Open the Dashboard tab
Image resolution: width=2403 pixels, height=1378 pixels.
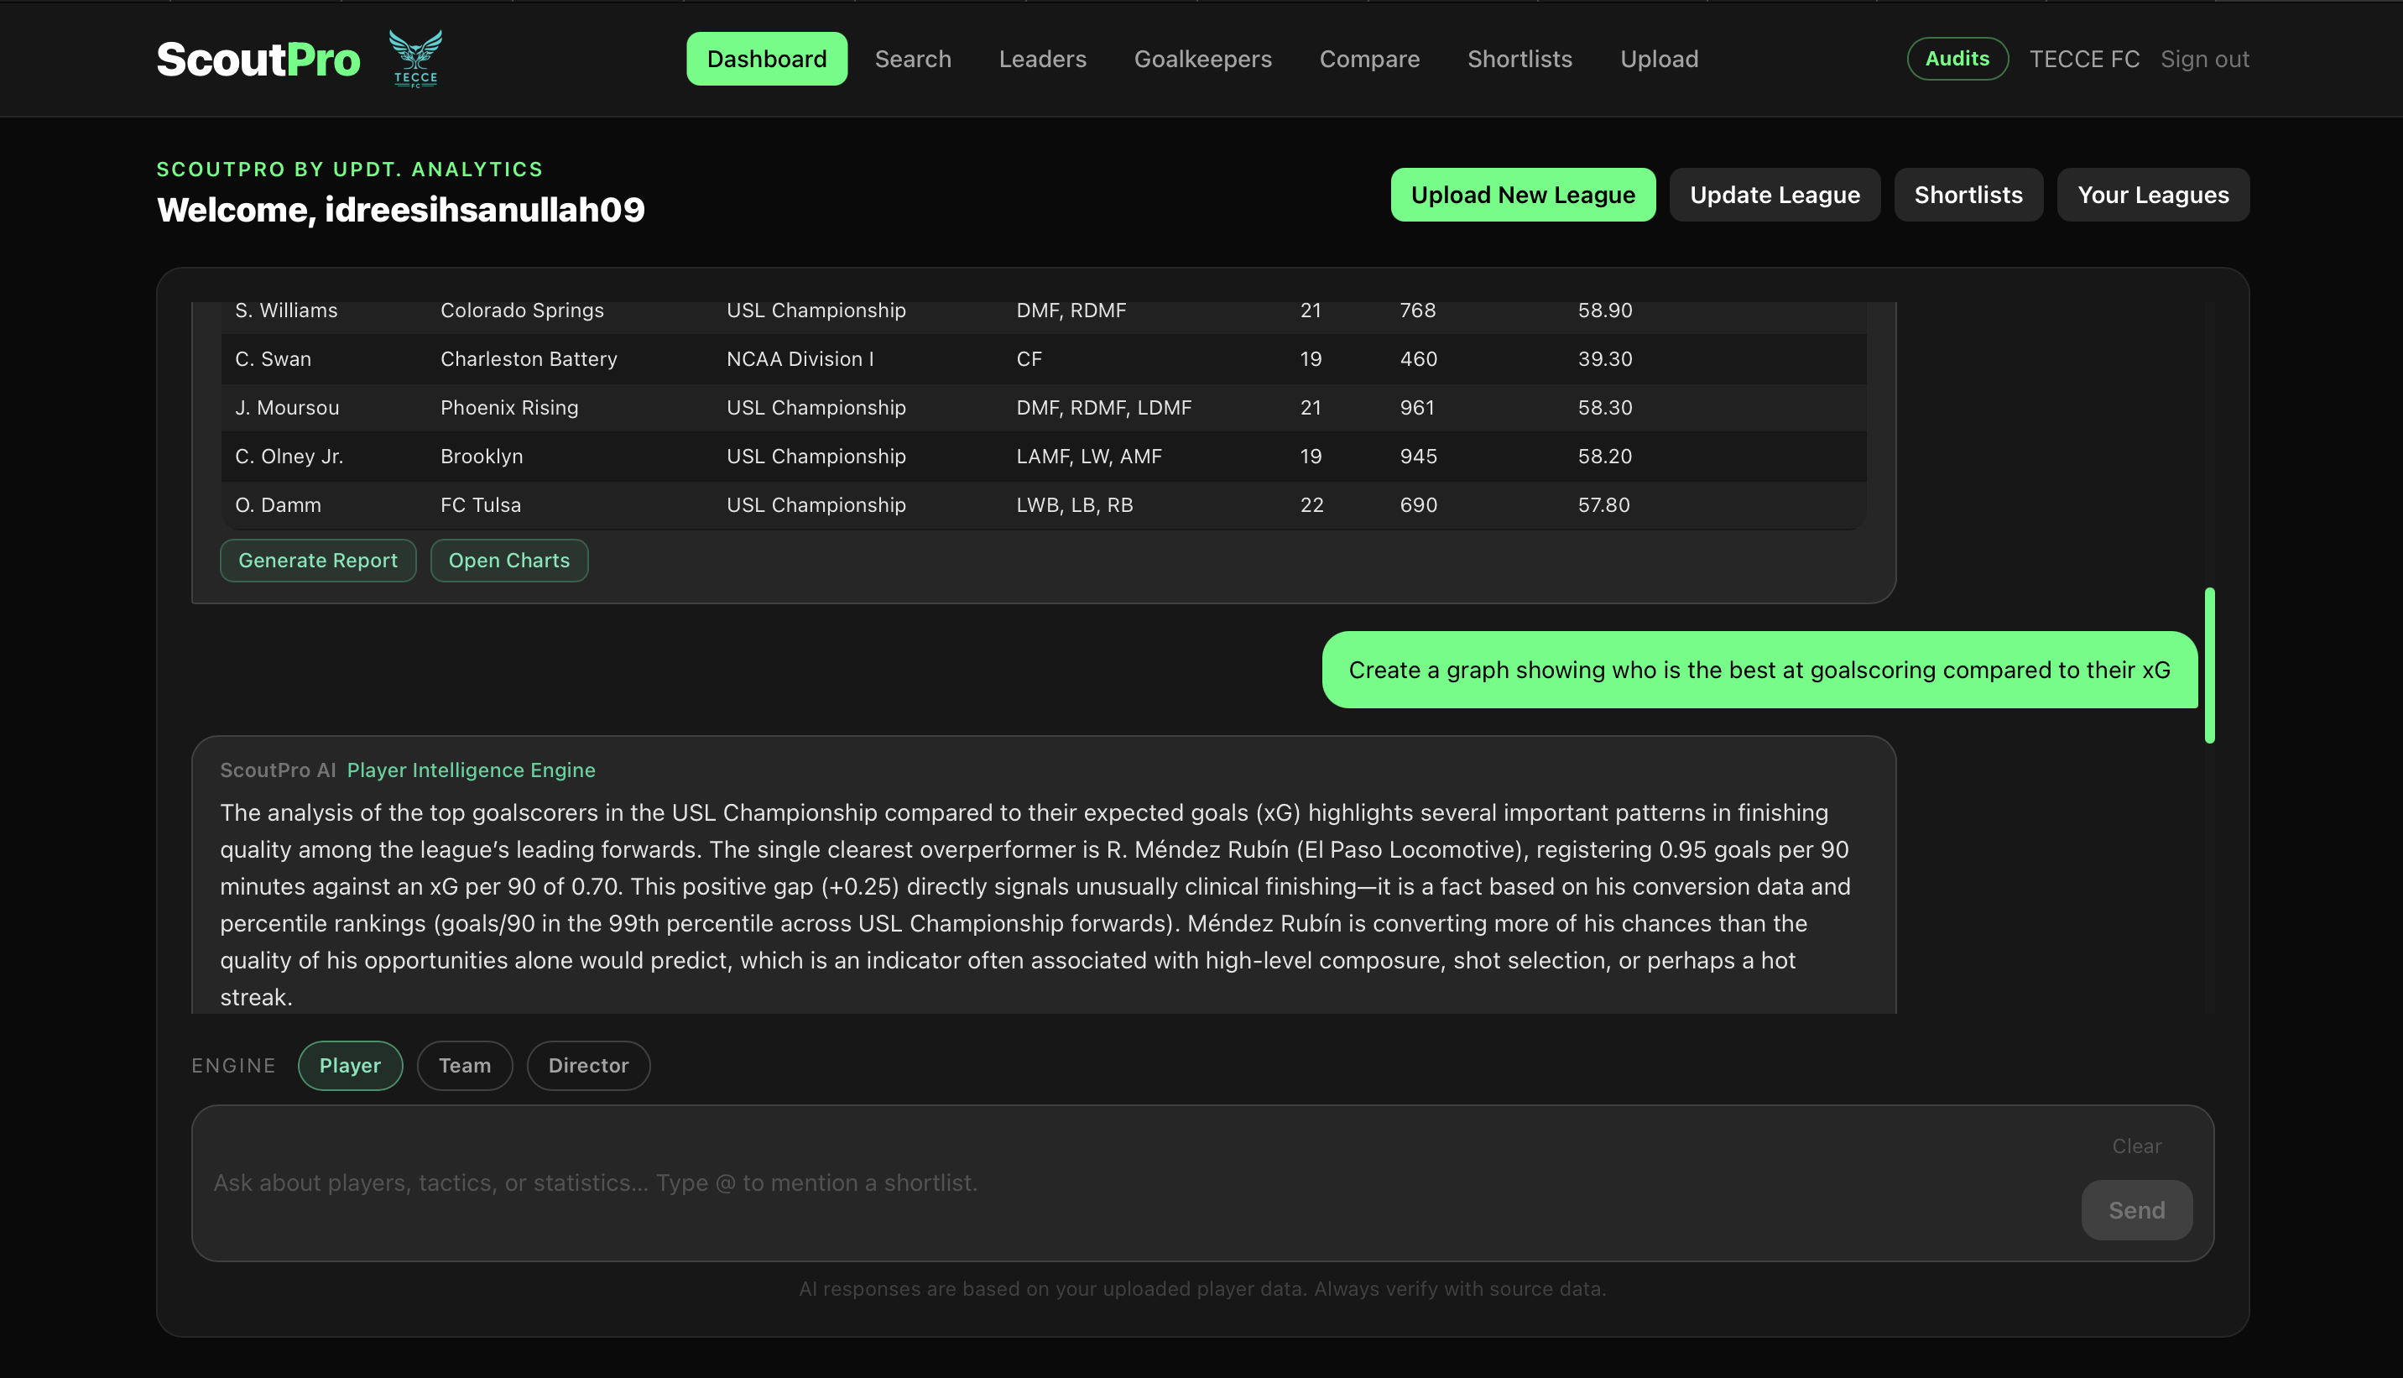(x=766, y=59)
